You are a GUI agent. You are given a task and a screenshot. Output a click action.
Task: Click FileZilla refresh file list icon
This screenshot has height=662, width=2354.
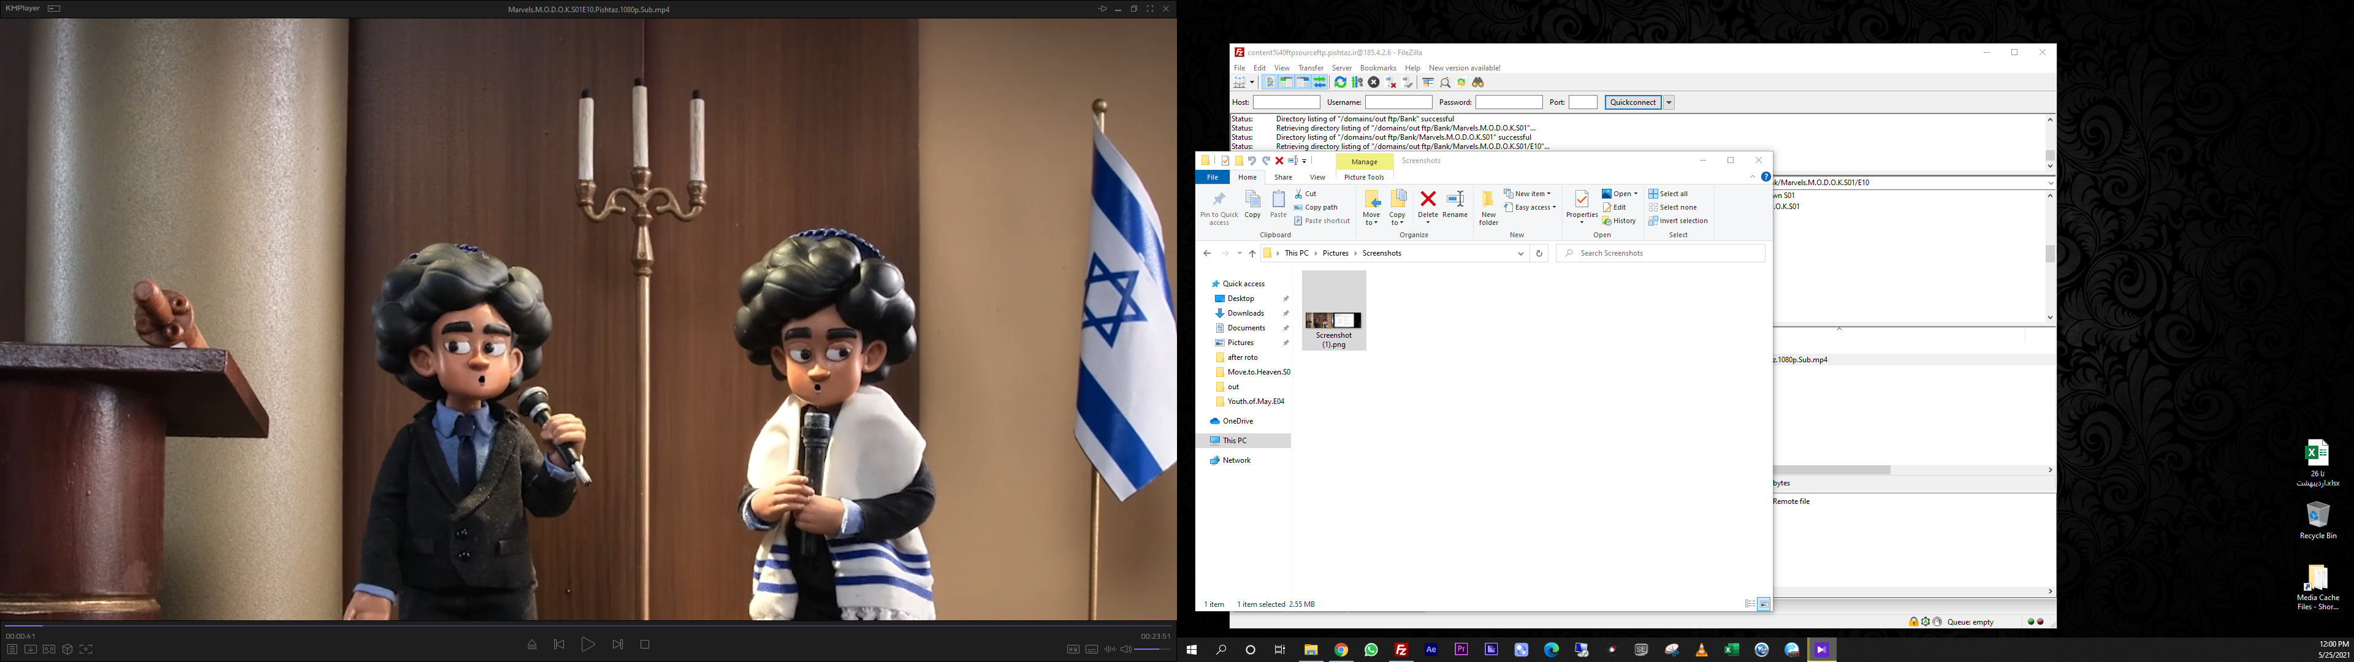1339,82
